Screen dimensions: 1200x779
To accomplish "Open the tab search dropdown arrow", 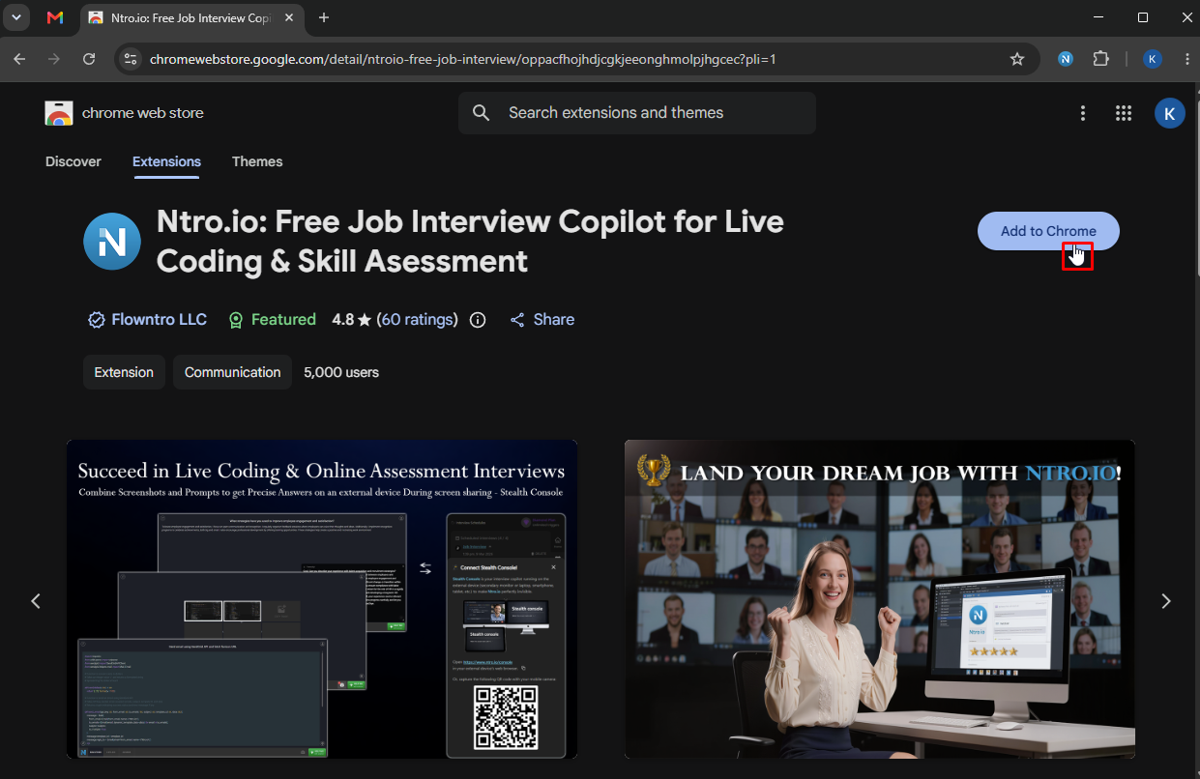I will tap(15, 17).
